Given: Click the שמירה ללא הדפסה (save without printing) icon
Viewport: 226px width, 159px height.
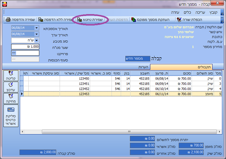Looking at the screenshot, I should tap(40, 19).
